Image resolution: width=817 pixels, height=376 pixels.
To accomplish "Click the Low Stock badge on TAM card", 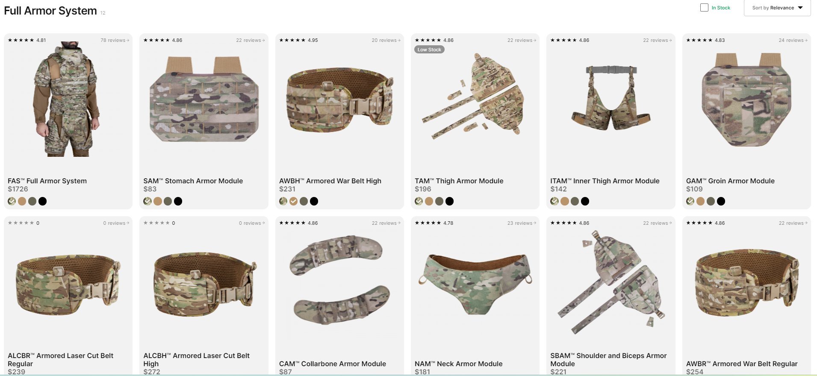I will 429,50.
